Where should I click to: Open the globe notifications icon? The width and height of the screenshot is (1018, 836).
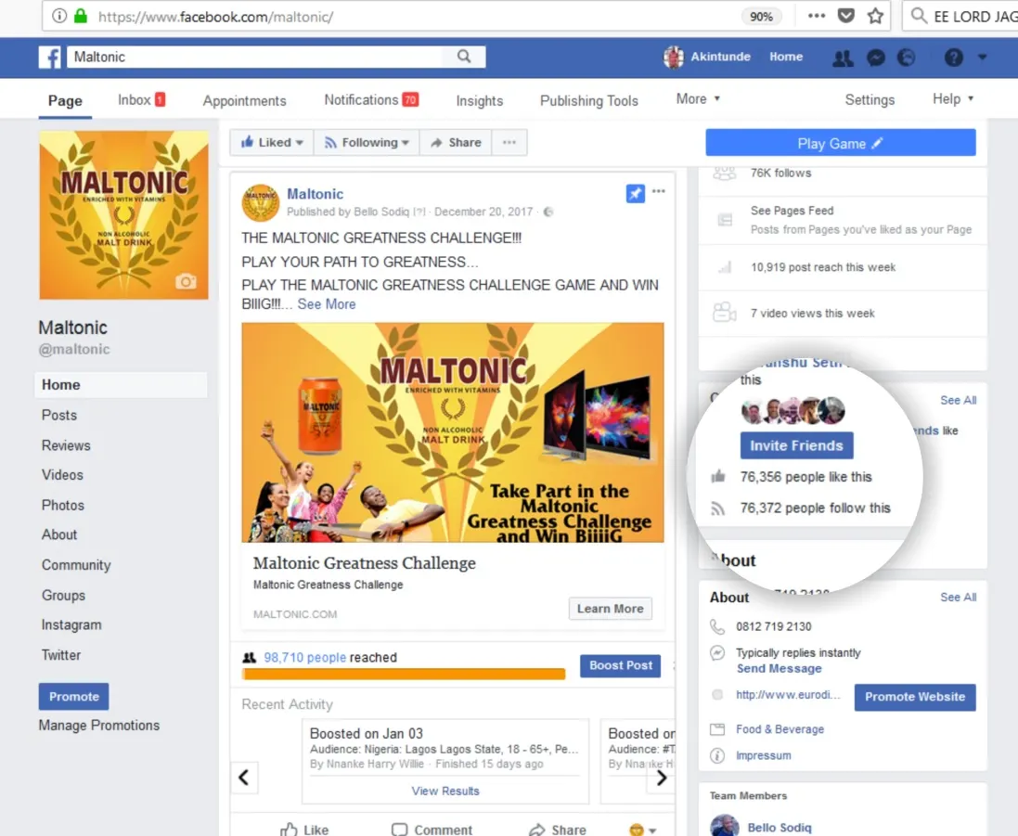[907, 58]
